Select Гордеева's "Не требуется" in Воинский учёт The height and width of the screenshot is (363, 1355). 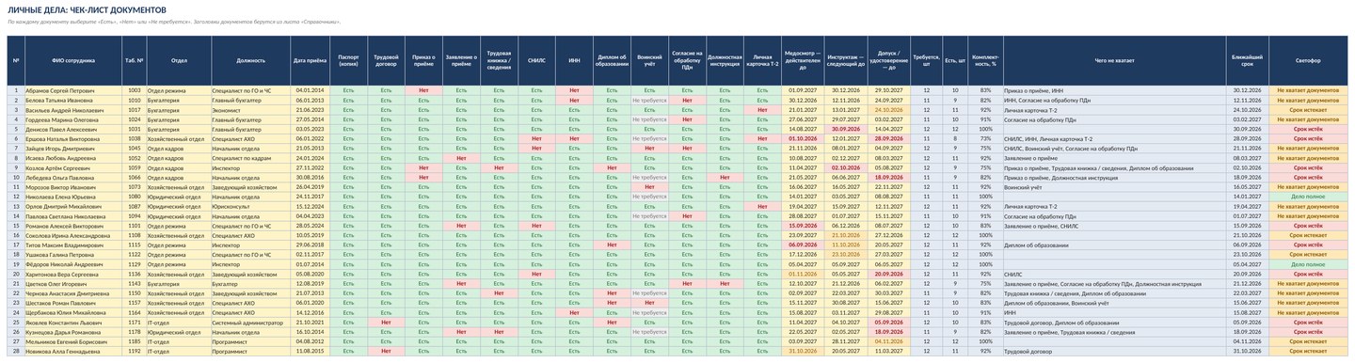(x=649, y=119)
